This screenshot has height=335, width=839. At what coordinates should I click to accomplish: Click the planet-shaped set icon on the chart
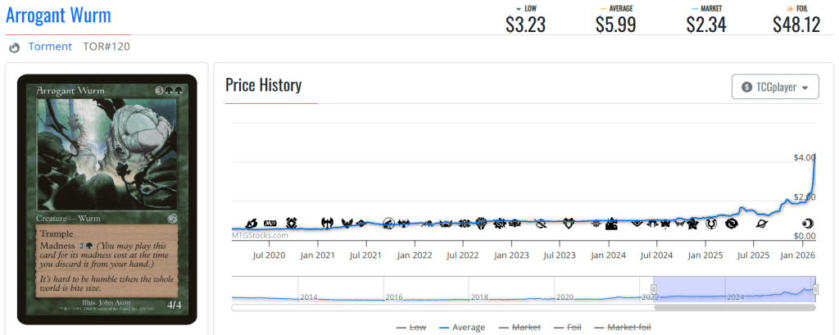point(762,223)
